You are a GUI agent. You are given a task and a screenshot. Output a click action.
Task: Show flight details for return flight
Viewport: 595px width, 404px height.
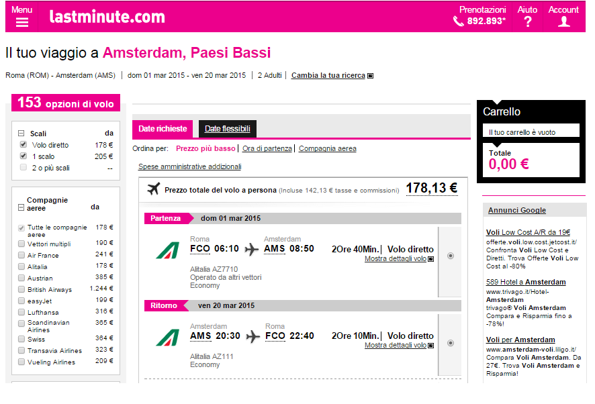point(396,345)
